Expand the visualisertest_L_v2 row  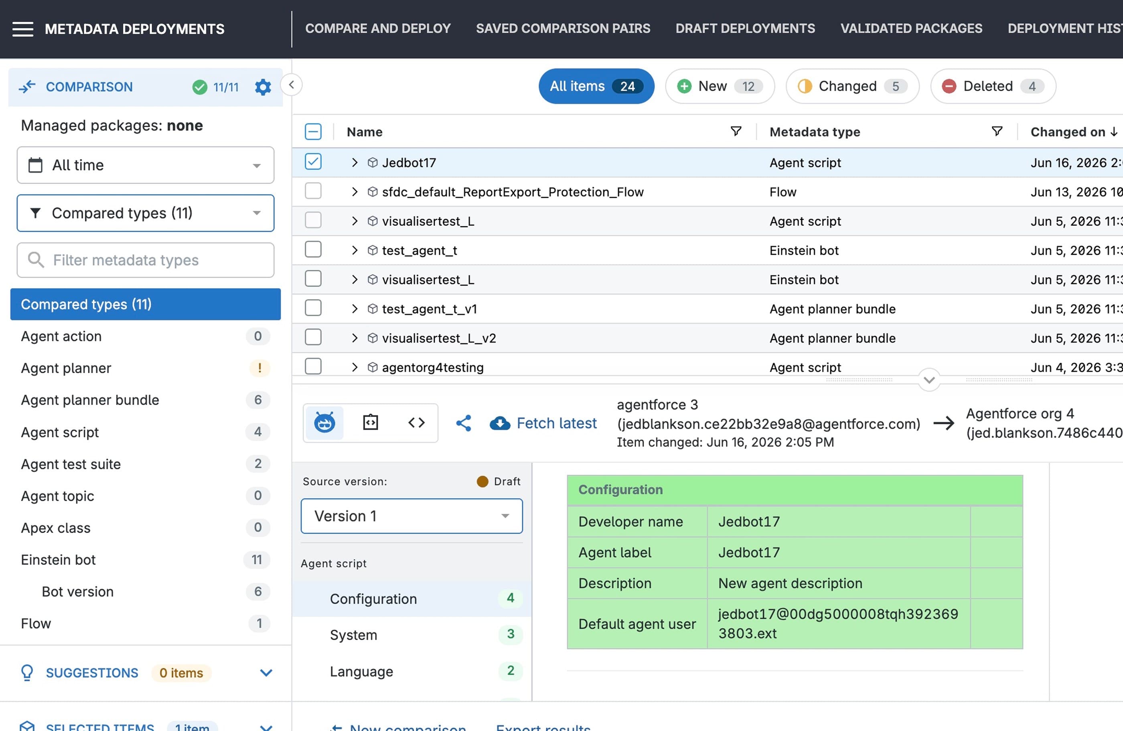point(355,338)
